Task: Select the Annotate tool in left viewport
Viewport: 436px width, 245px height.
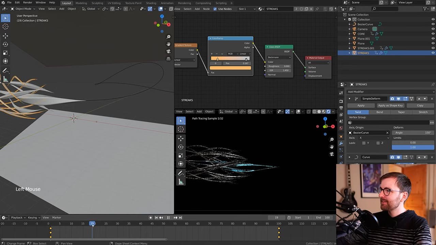Action: pyautogui.click(x=5, y=70)
